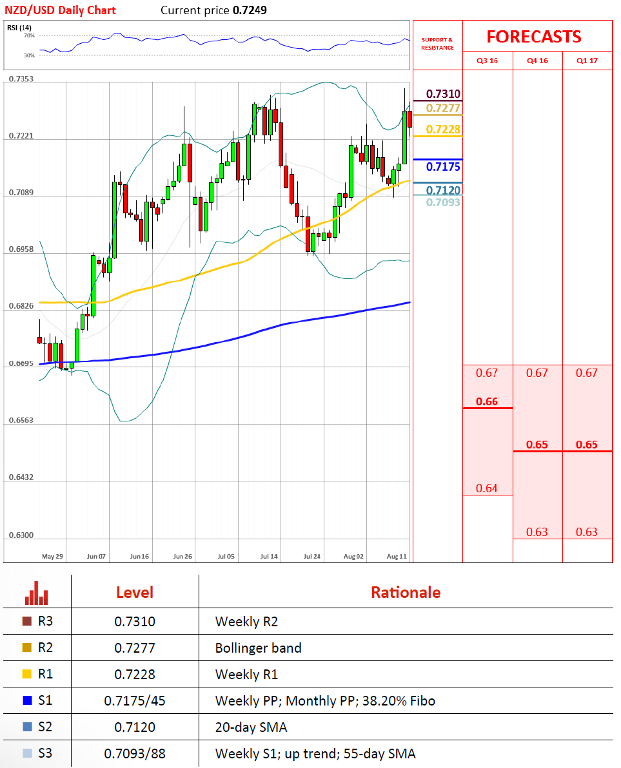Click the RSI 70% level label
This screenshot has height=768, width=621.
(x=29, y=35)
